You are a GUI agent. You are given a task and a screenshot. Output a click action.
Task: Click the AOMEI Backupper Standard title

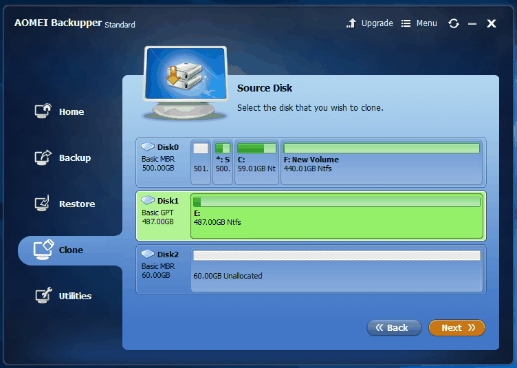pos(75,23)
